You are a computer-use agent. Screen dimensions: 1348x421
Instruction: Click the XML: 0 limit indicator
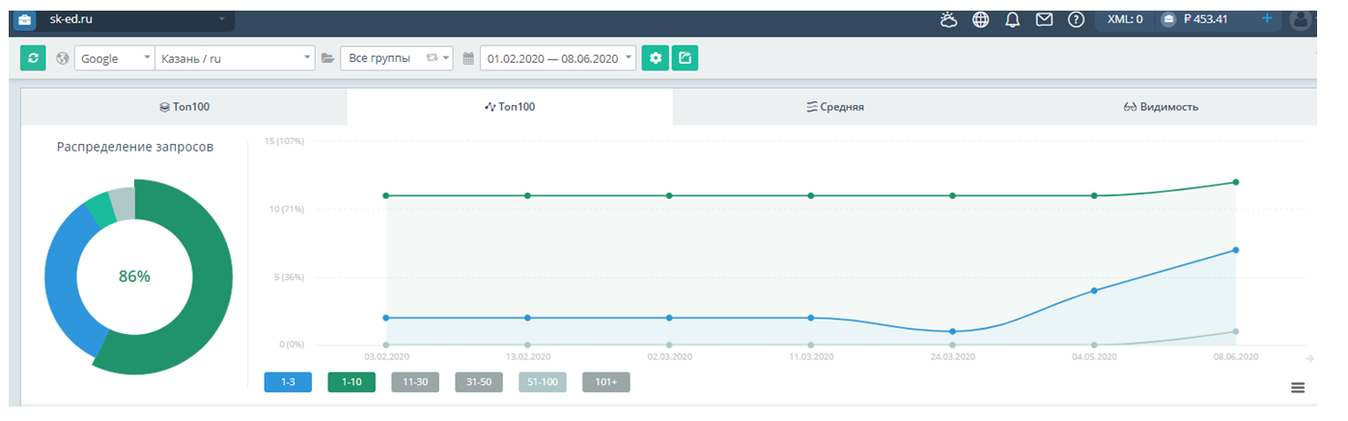(1124, 19)
